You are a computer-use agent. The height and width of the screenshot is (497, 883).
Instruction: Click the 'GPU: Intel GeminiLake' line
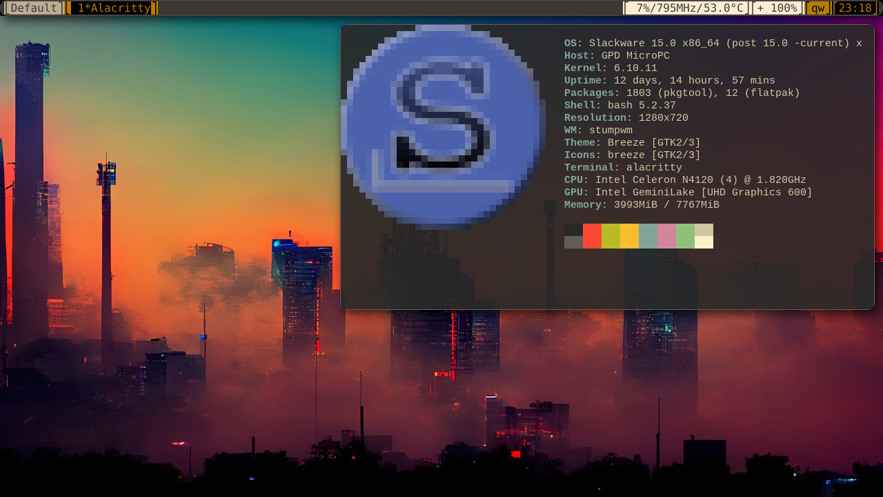coord(688,193)
